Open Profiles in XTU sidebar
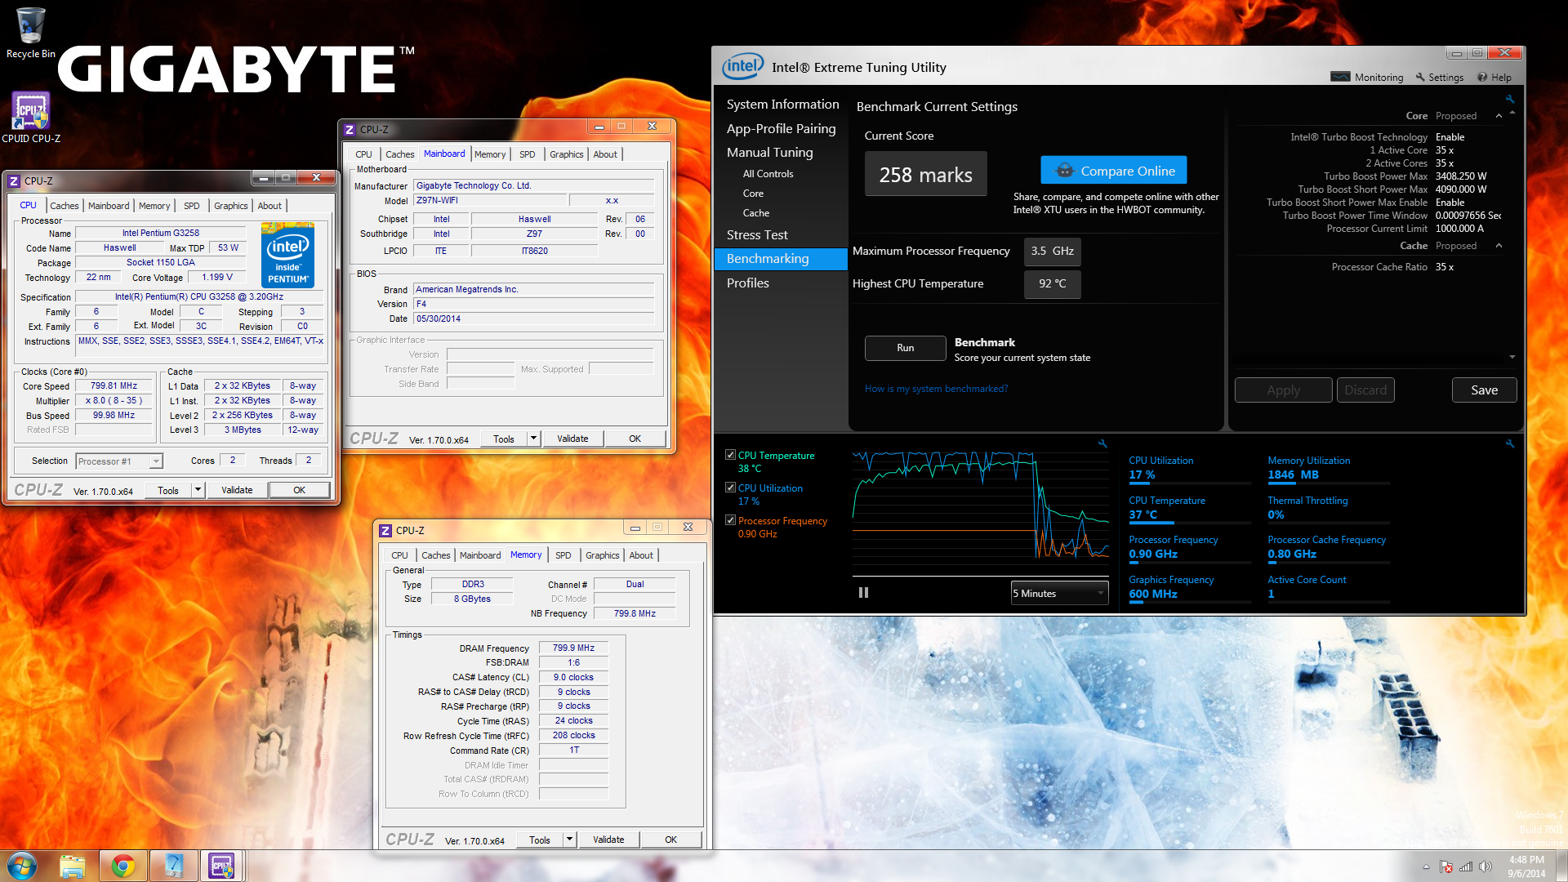Viewport: 1568px width, 882px height. (x=747, y=283)
